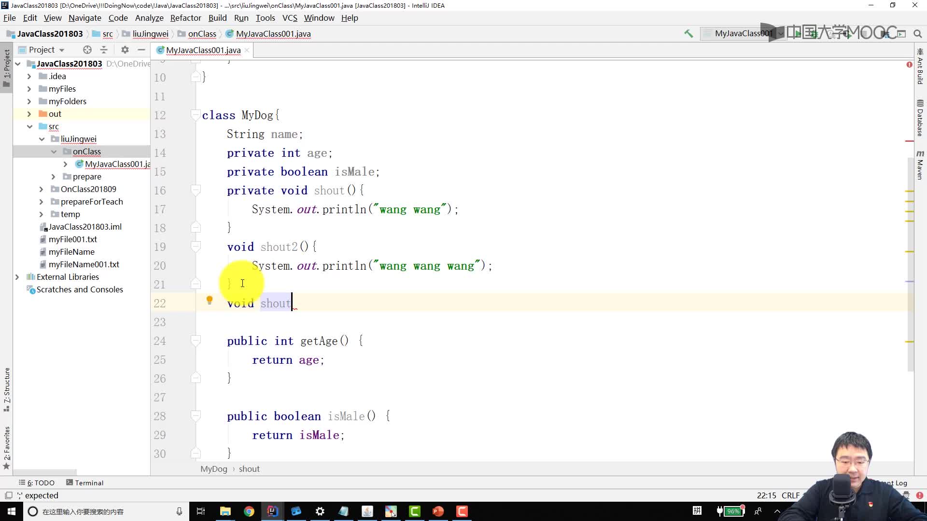Click MyDog in editor breadcrumb
The height and width of the screenshot is (521, 927).
coord(213,469)
